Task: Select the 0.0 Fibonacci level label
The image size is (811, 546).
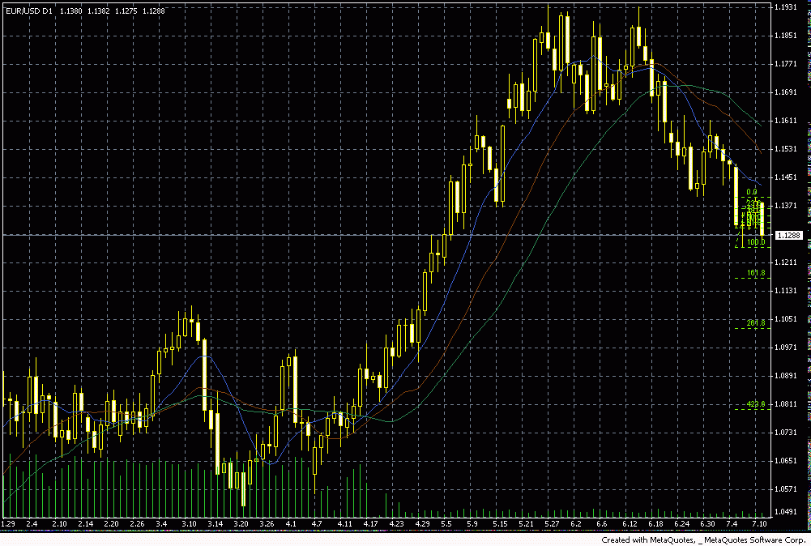Action: click(x=752, y=192)
